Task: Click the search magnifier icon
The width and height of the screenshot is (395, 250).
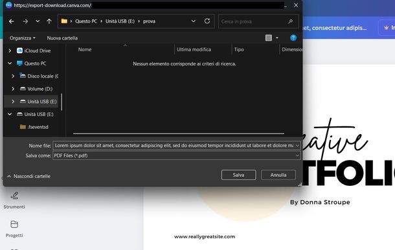Action: pos(291,21)
